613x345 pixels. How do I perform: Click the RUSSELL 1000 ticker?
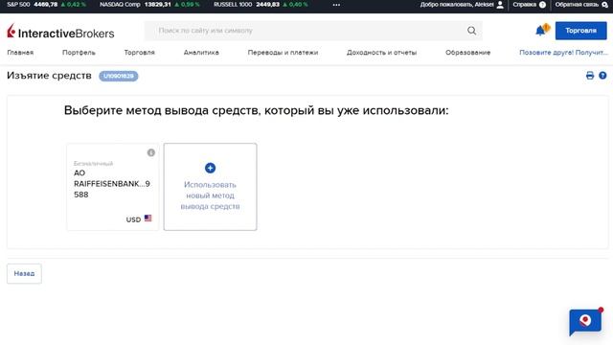coord(261,5)
